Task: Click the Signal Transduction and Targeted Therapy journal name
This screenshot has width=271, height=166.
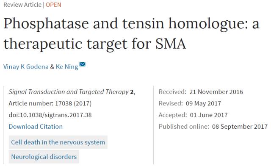Action: pos(69,92)
